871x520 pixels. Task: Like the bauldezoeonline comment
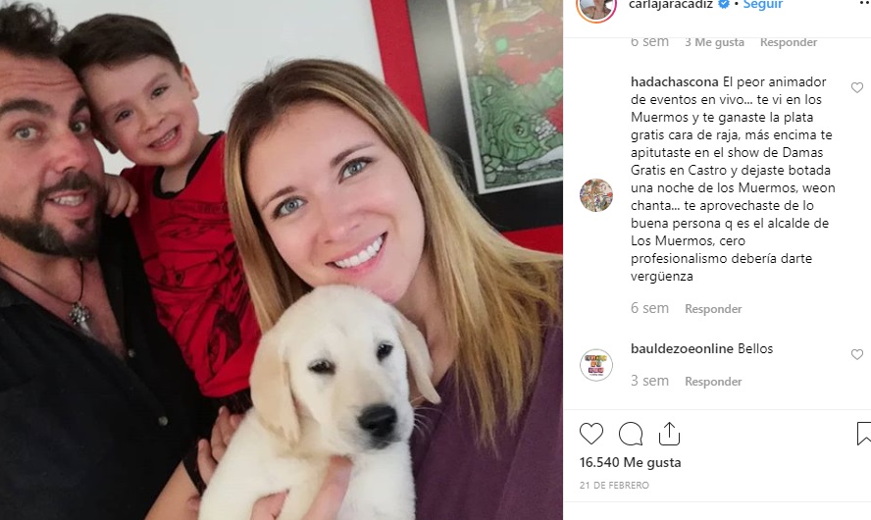[x=857, y=354]
